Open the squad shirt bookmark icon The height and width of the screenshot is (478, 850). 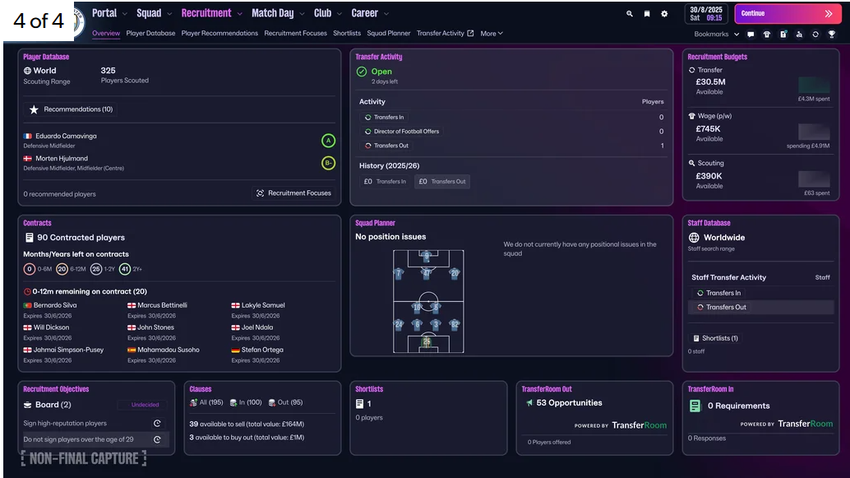pyautogui.click(x=766, y=35)
